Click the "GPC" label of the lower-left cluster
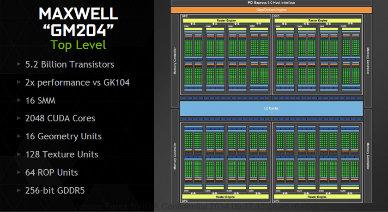This screenshot has height=212, width=388. tap(185, 201)
